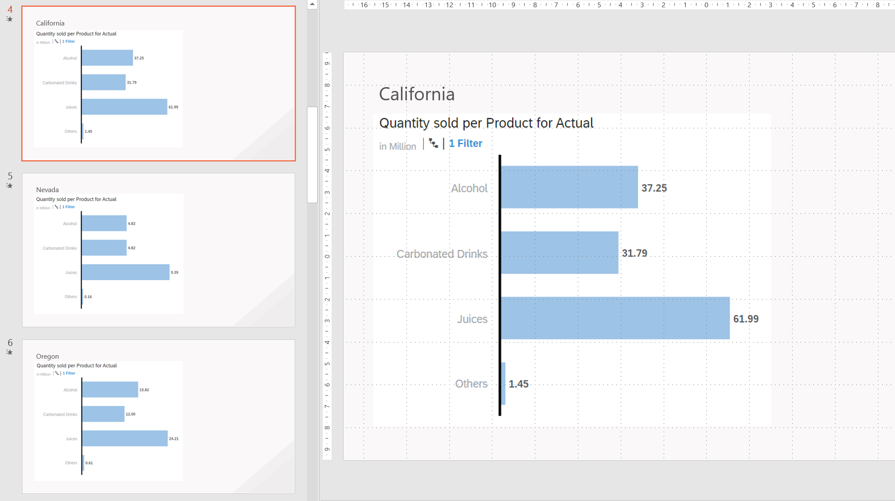This screenshot has width=895, height=501.
Task: Click the 'Others' category label in main chart
Action: 471,384
